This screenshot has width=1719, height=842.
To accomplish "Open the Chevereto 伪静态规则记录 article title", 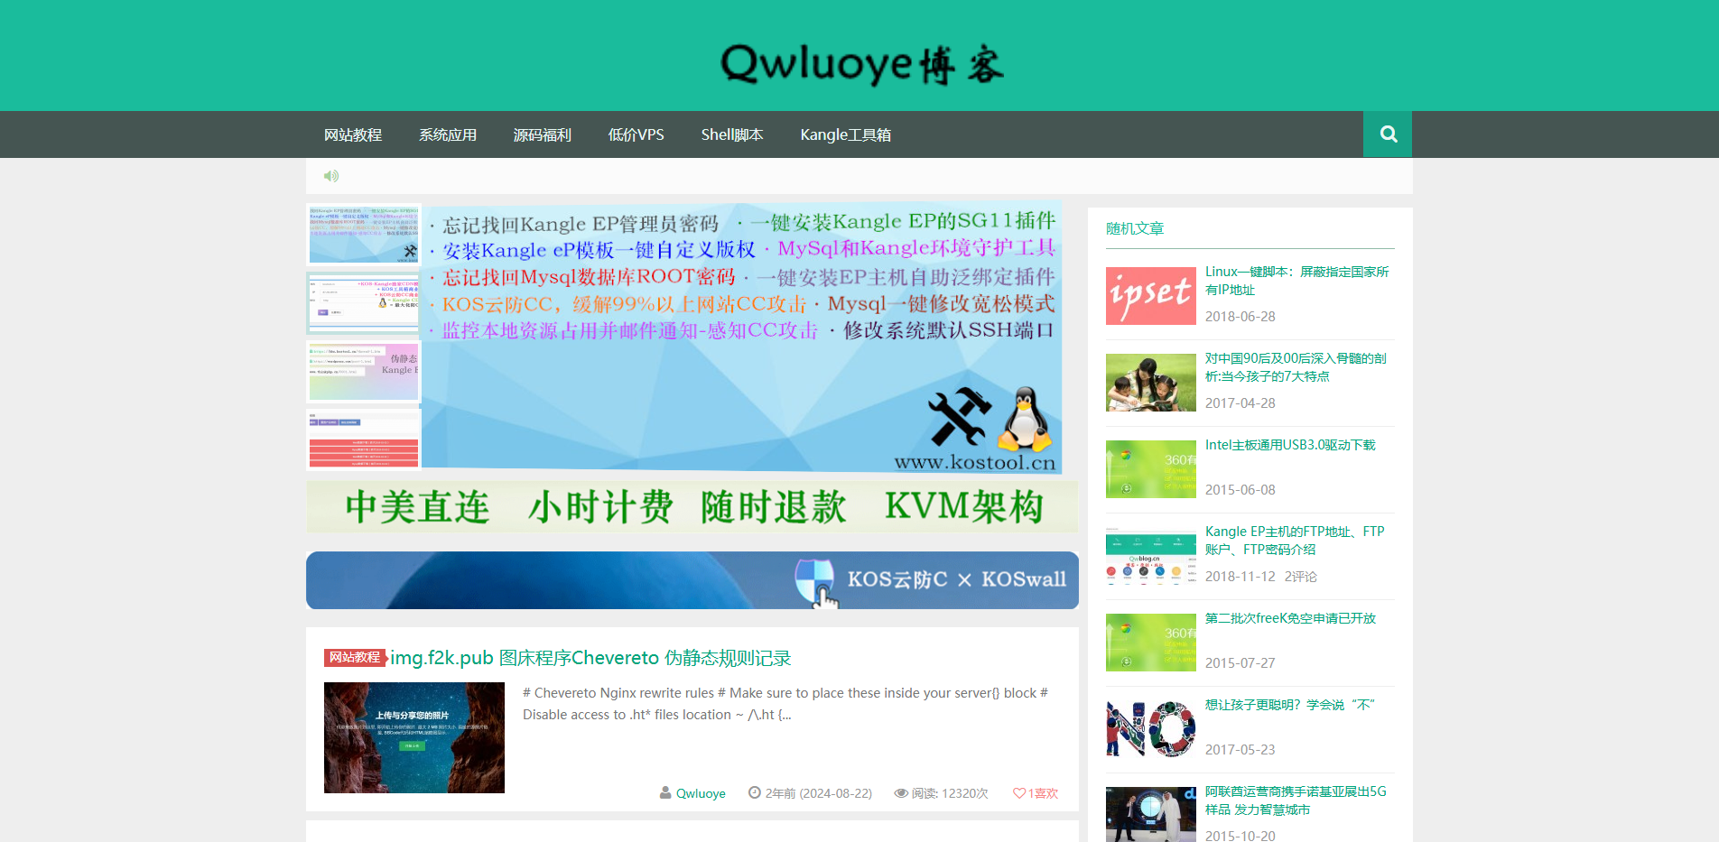I will (x=590, y=658).
